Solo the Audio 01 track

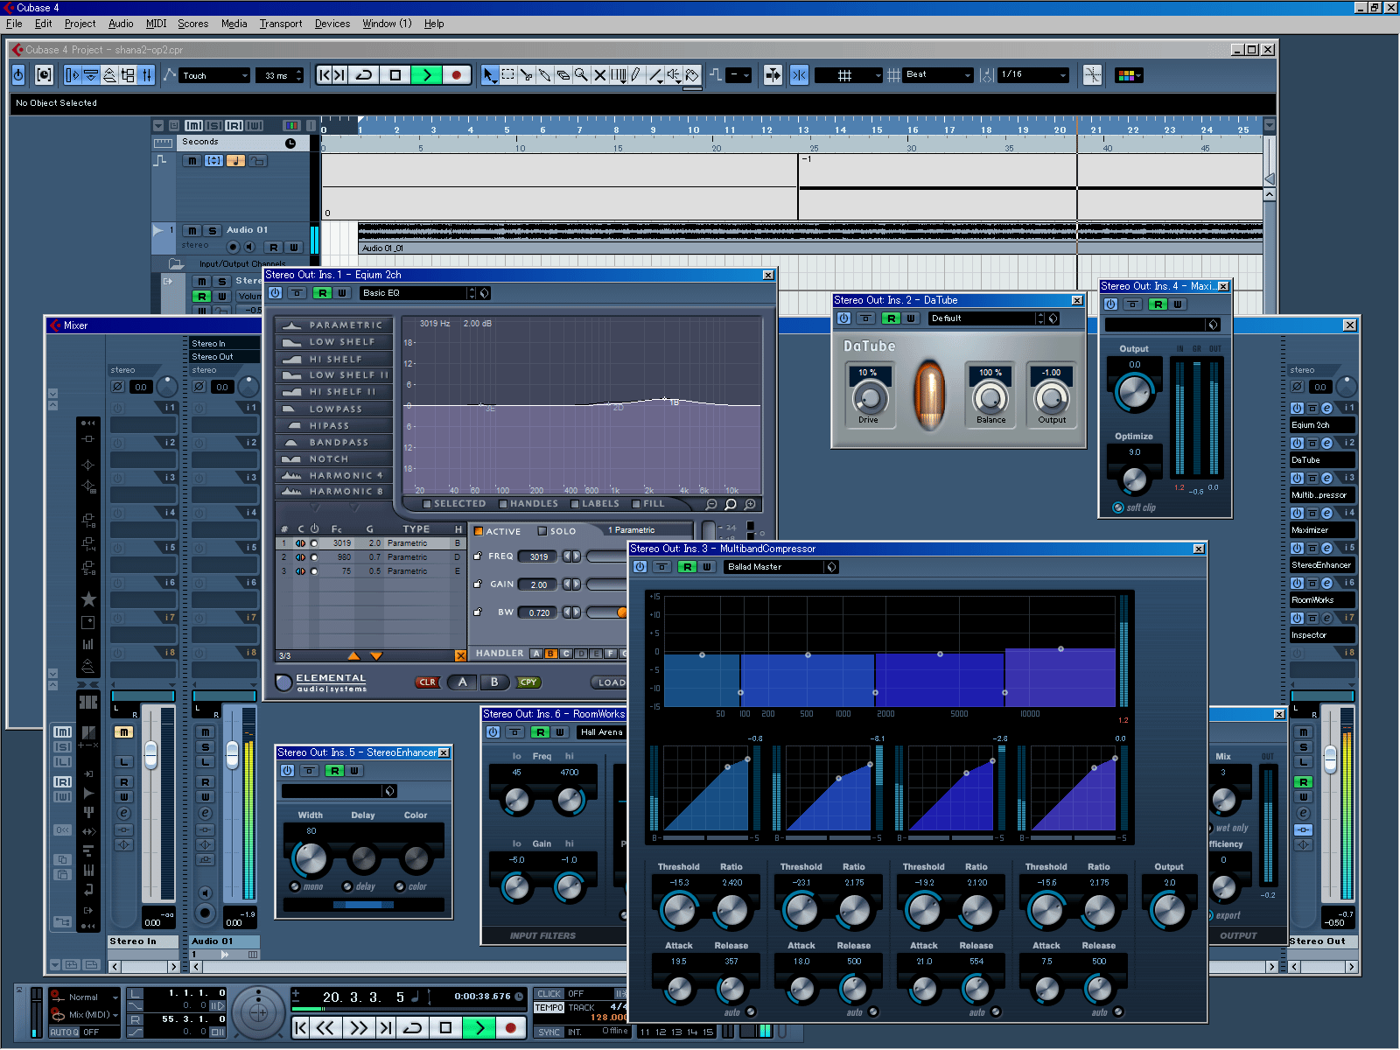pyautogui.click(x=212, y=230)
